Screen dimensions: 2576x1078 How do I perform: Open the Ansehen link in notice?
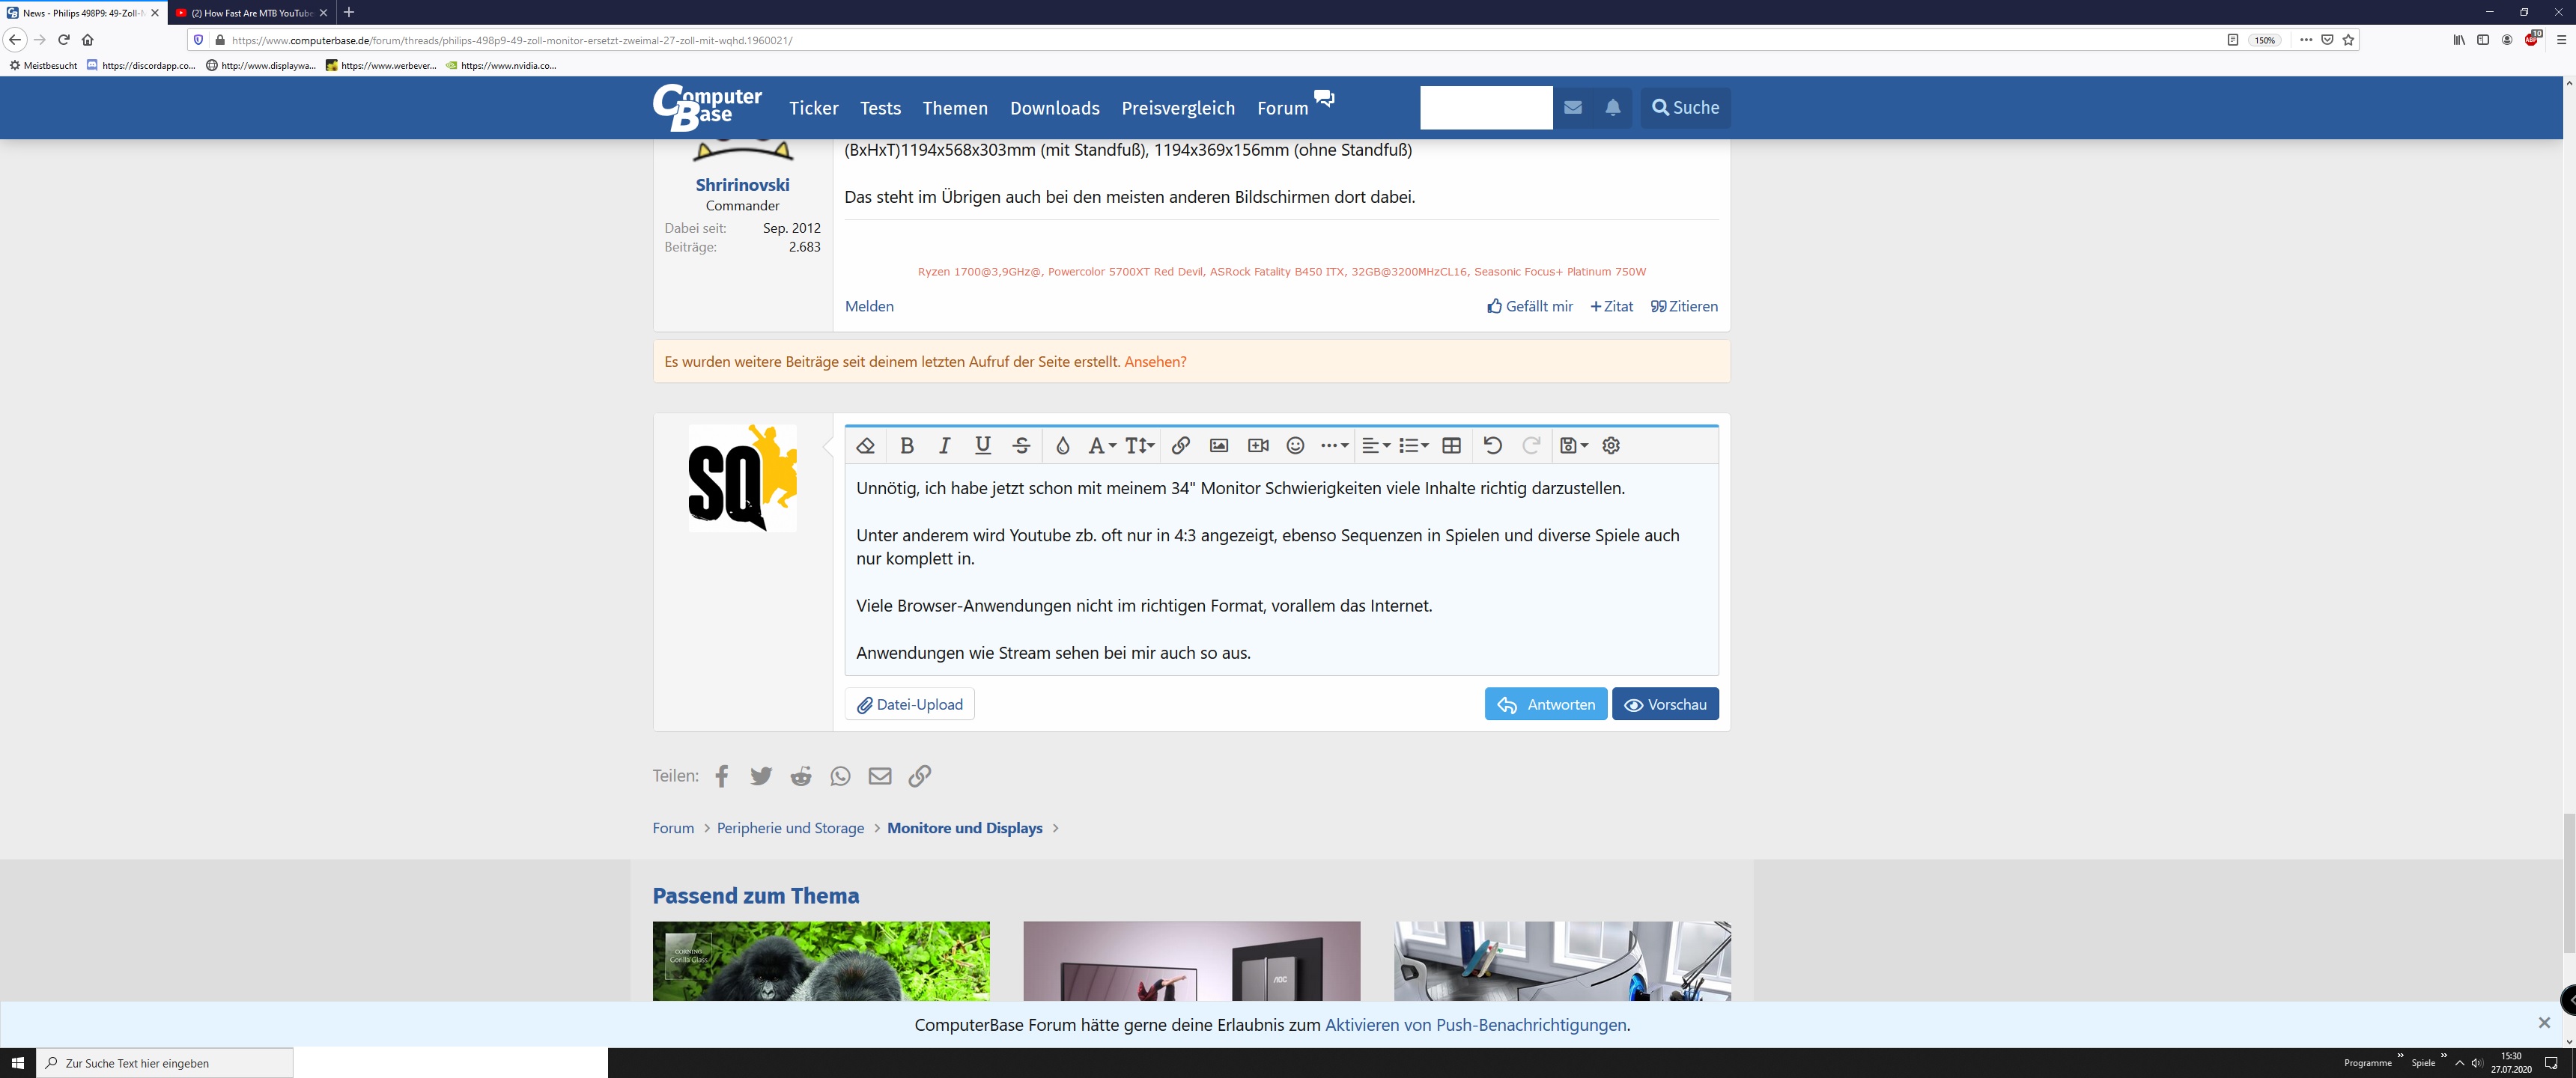point(1155,362)
